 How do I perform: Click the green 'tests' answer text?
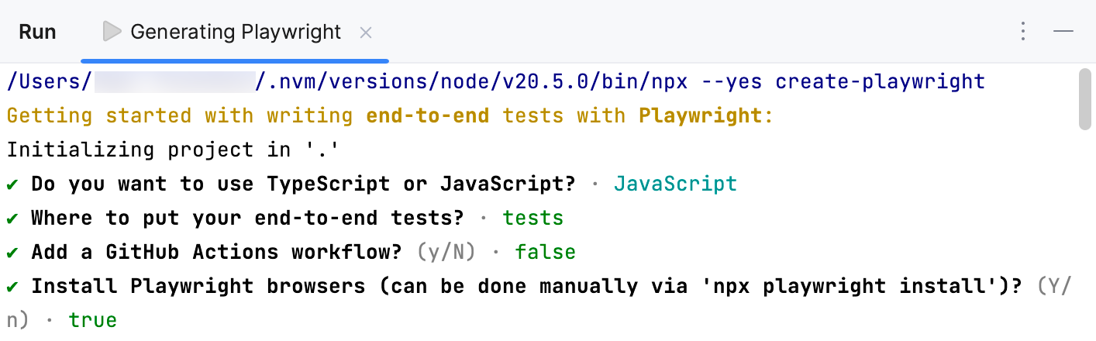click(533, 219)
